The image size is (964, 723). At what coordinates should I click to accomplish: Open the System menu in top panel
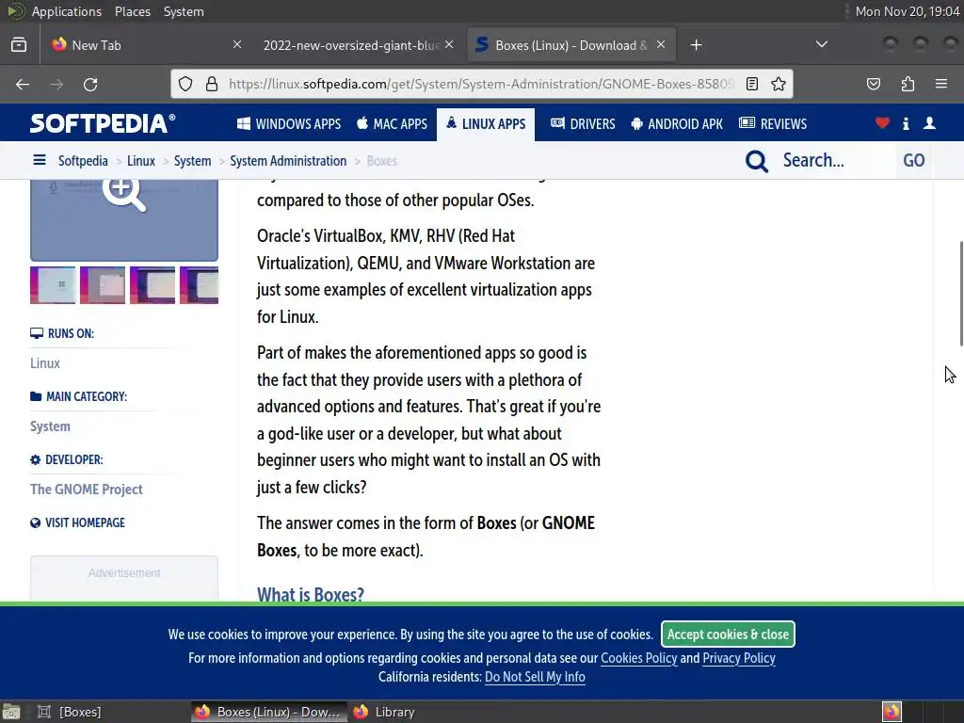(184, 11)
